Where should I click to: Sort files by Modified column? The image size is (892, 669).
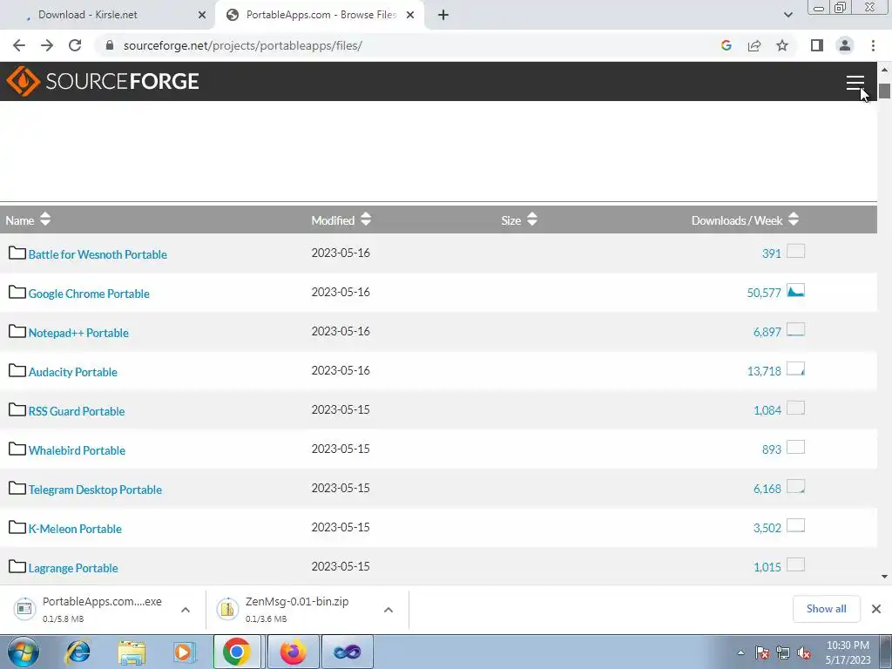coord(341,220)
